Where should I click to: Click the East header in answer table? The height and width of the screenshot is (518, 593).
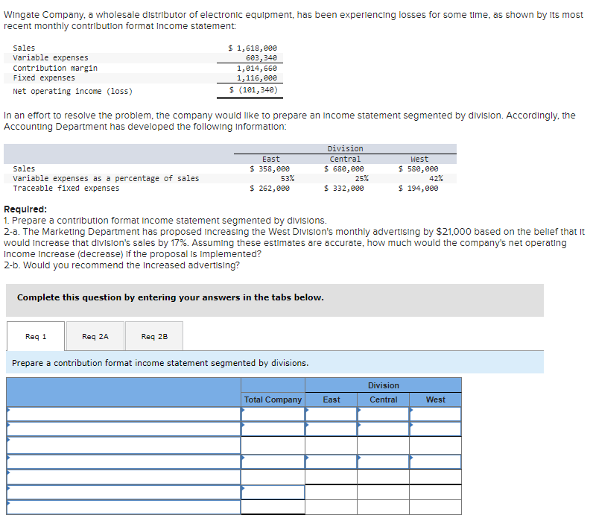click(332, 399)
